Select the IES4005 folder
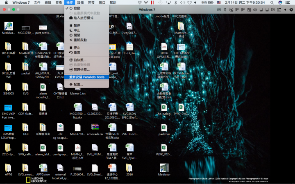This screenshot has width=295, height=184. 8,89
